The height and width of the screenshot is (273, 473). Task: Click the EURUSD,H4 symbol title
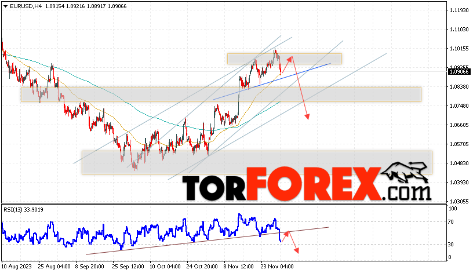[x=26, y=6]
